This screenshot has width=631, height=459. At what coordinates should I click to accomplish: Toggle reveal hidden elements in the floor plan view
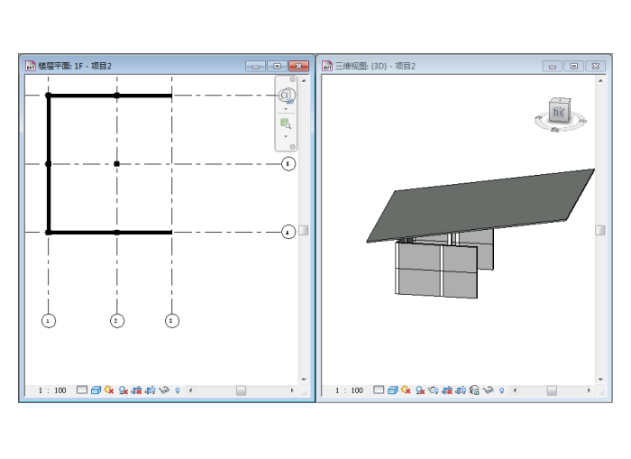178,390
